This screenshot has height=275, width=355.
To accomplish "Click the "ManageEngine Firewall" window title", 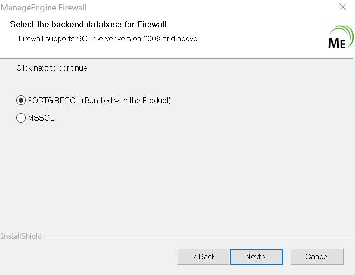I will (x=43, y=8).
